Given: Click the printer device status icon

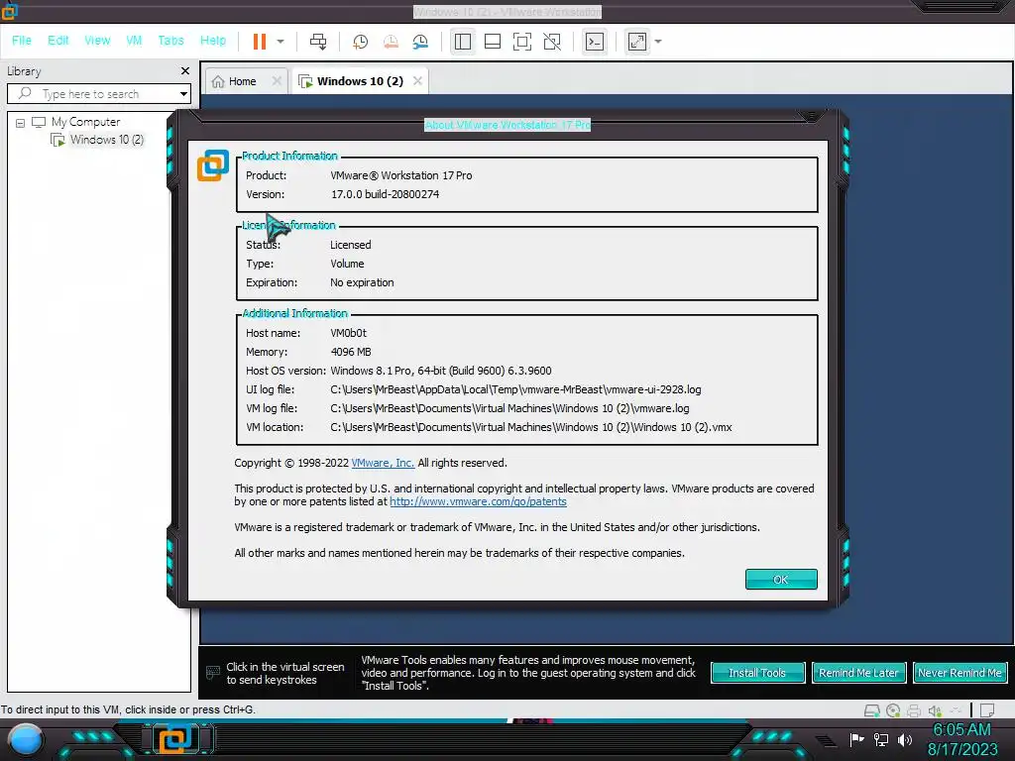Looking at the screenshot, I should click(913, 710).
